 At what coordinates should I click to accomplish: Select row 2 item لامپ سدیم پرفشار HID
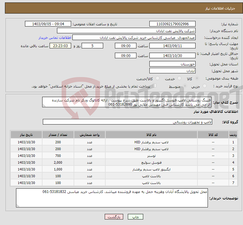coord(151,149)
